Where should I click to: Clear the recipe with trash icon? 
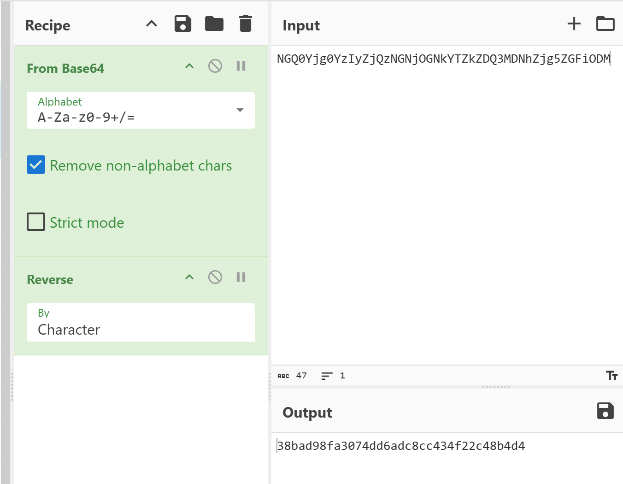point(246,24)
